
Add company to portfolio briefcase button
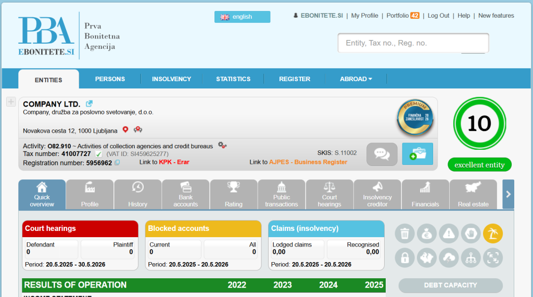pos(417,154)
